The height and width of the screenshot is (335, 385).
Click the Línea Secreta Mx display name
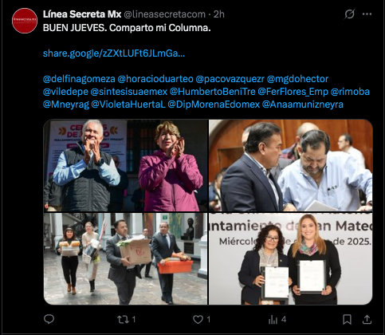(82, 14)
